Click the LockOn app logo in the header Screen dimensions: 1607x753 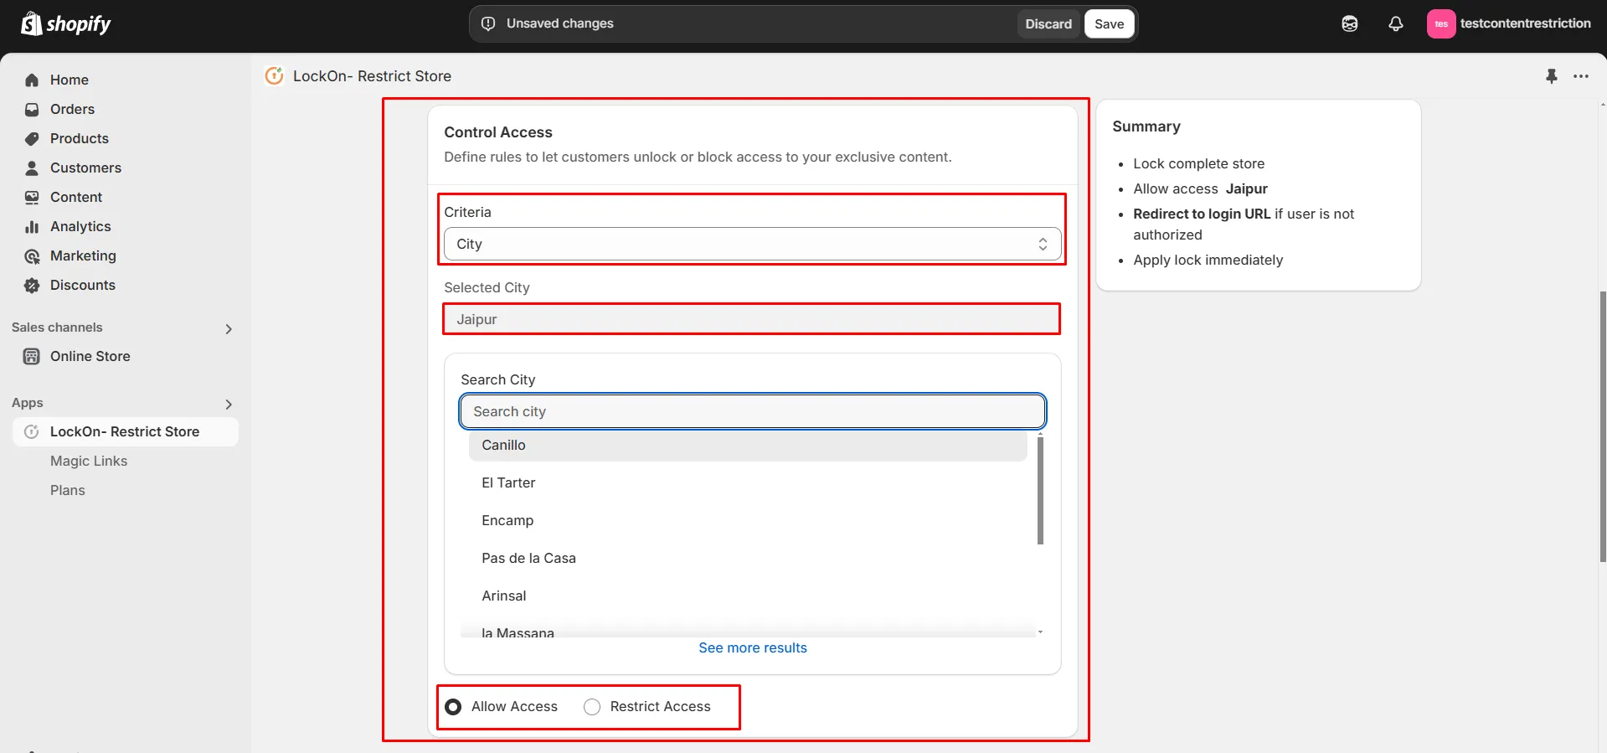(x=274, y=76)
